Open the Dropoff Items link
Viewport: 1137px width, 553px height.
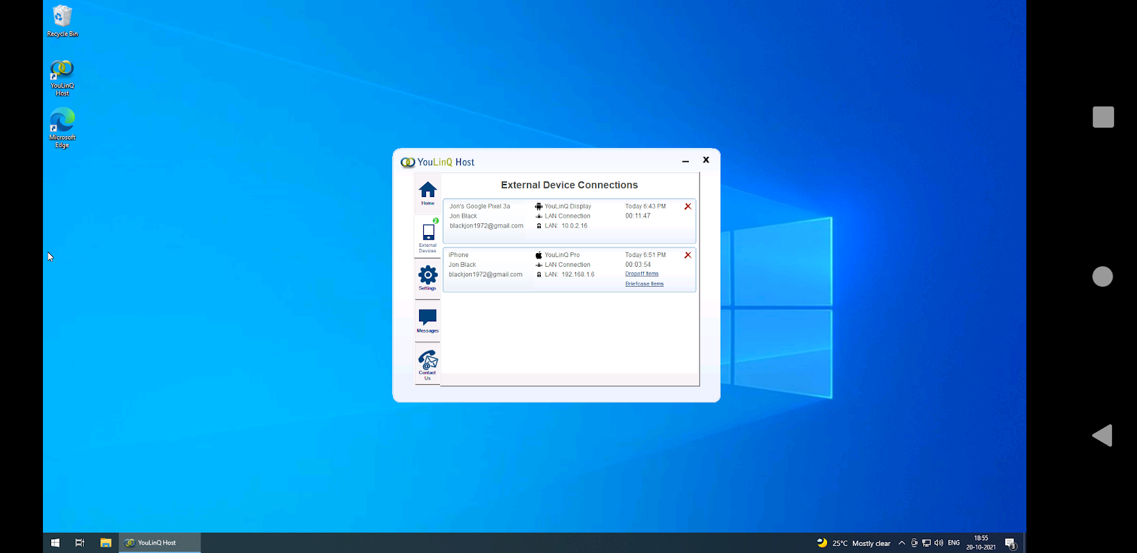641,274
